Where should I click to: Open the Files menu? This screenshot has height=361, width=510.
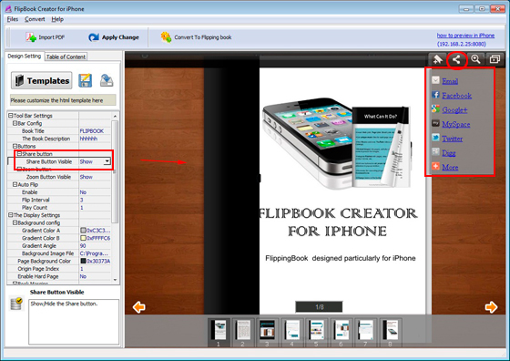tap(13, 19)
